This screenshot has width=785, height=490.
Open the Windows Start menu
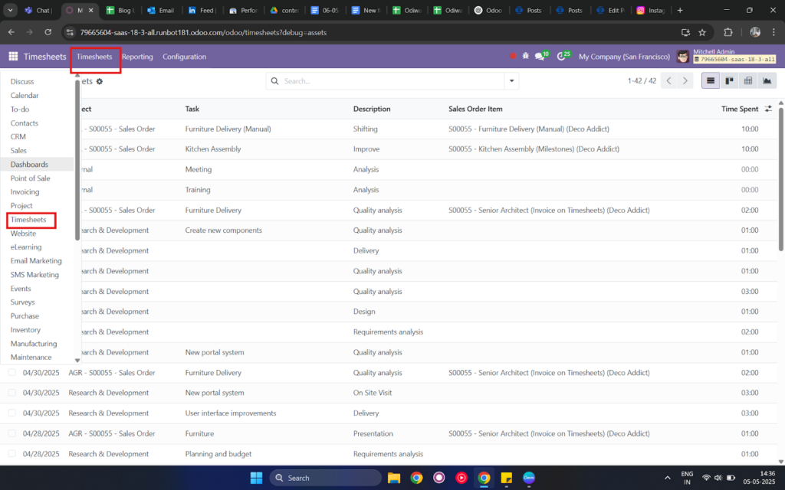(x=256, y=478)
